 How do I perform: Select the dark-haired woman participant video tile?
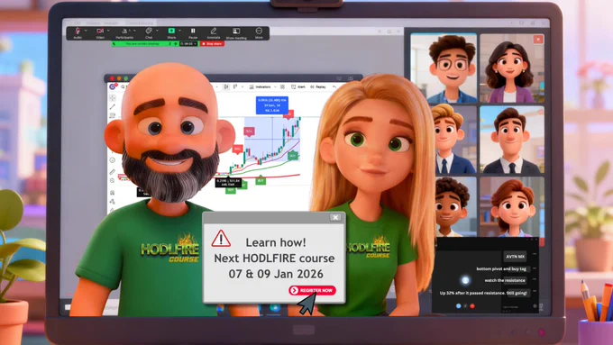click(x=512, y=68)
